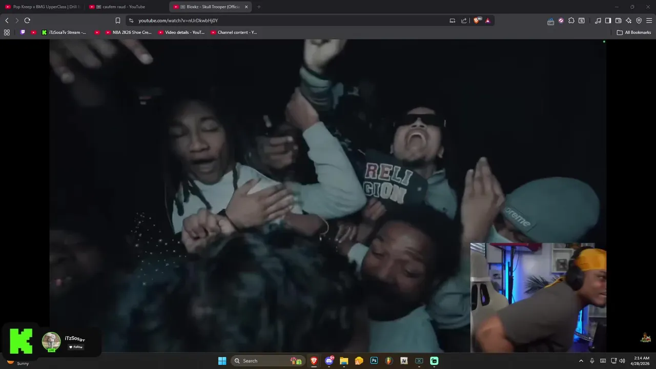Open the calendar-style extension showing 140
This screenshot has height=369, width=656.
tap(550, 21)
